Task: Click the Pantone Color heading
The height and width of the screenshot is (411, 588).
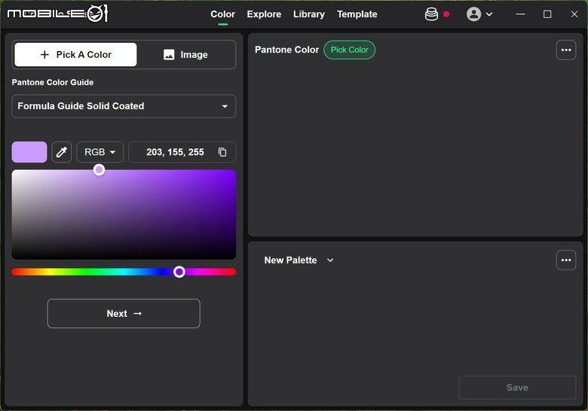Action: [287, 50]
